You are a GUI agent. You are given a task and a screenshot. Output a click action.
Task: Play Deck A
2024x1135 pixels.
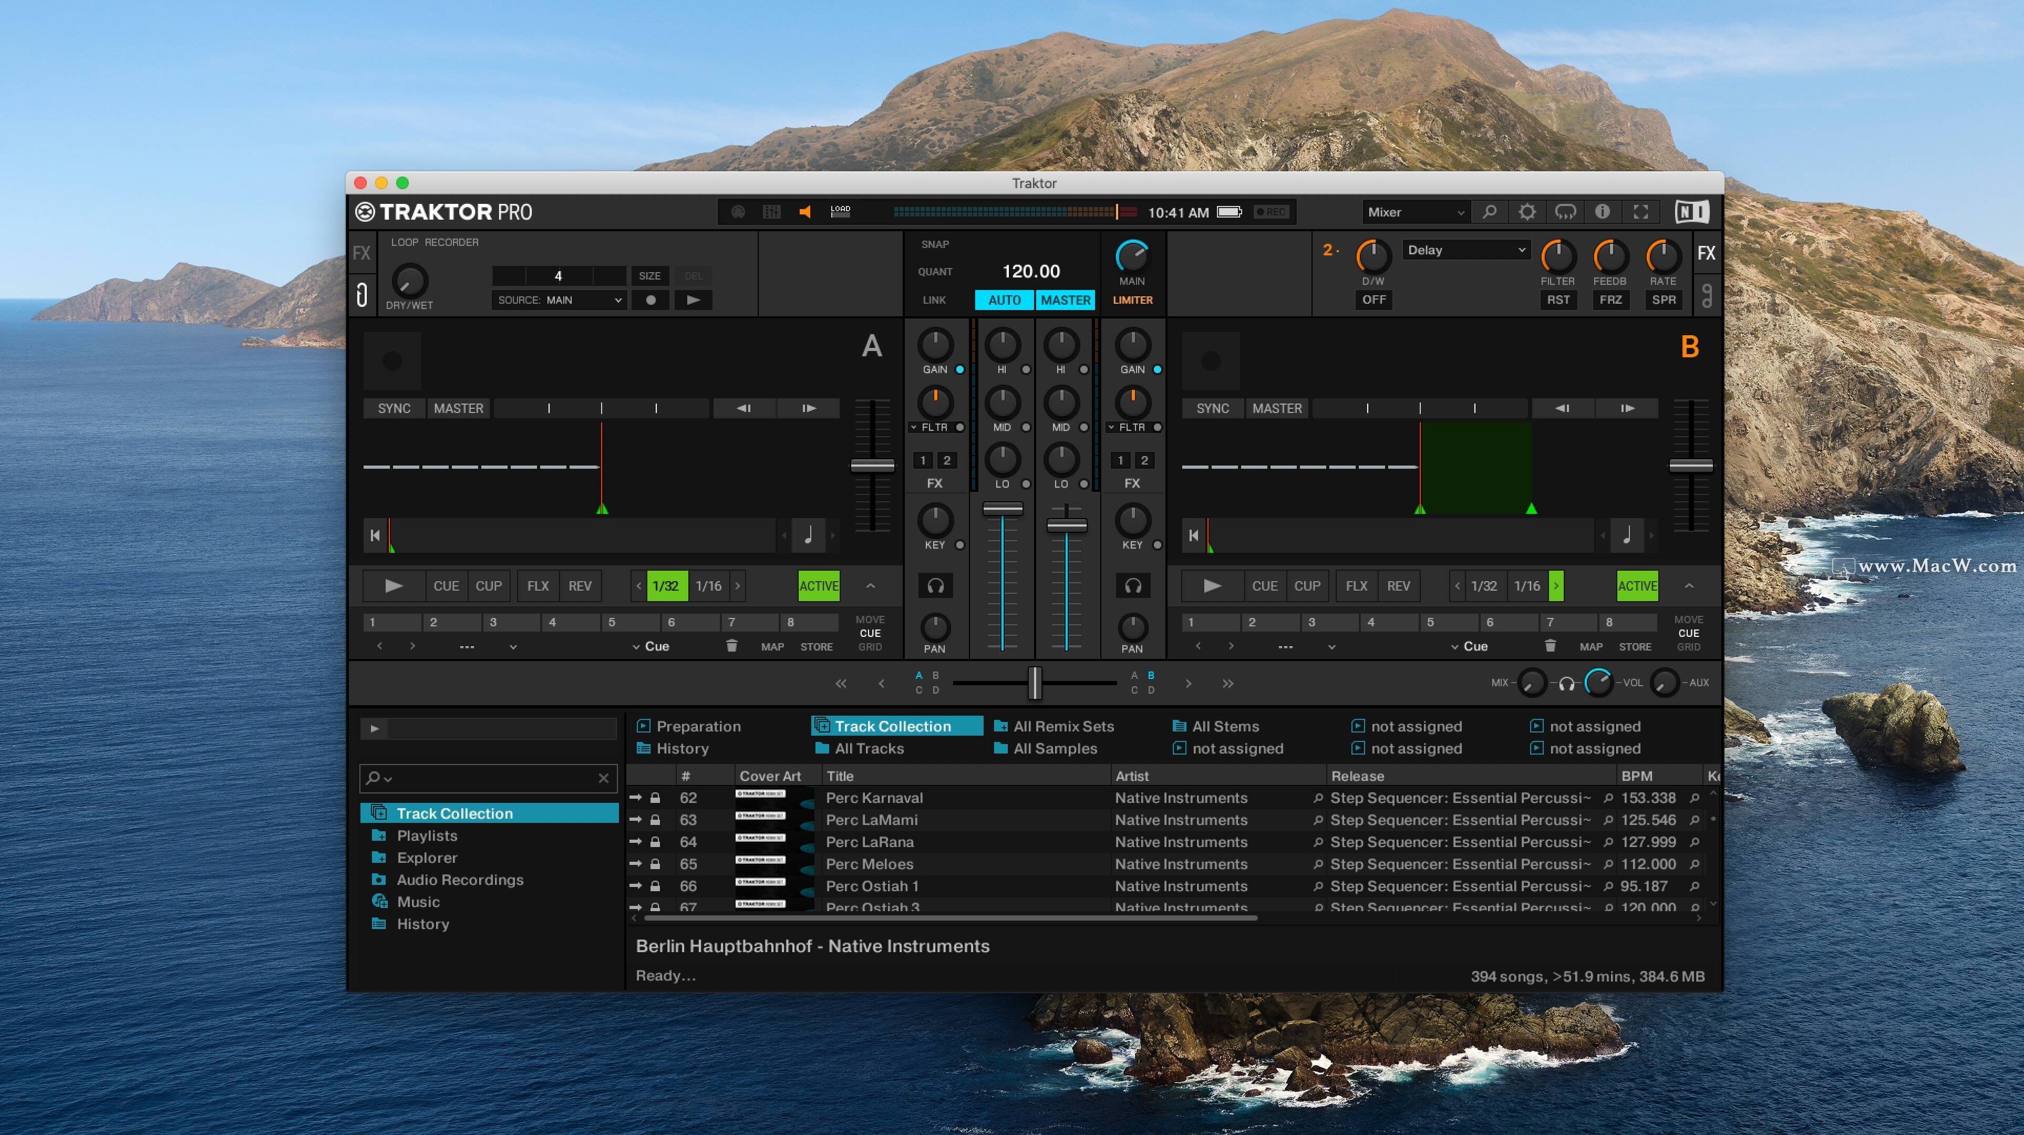pyautogui.click(x=394, y=586)
